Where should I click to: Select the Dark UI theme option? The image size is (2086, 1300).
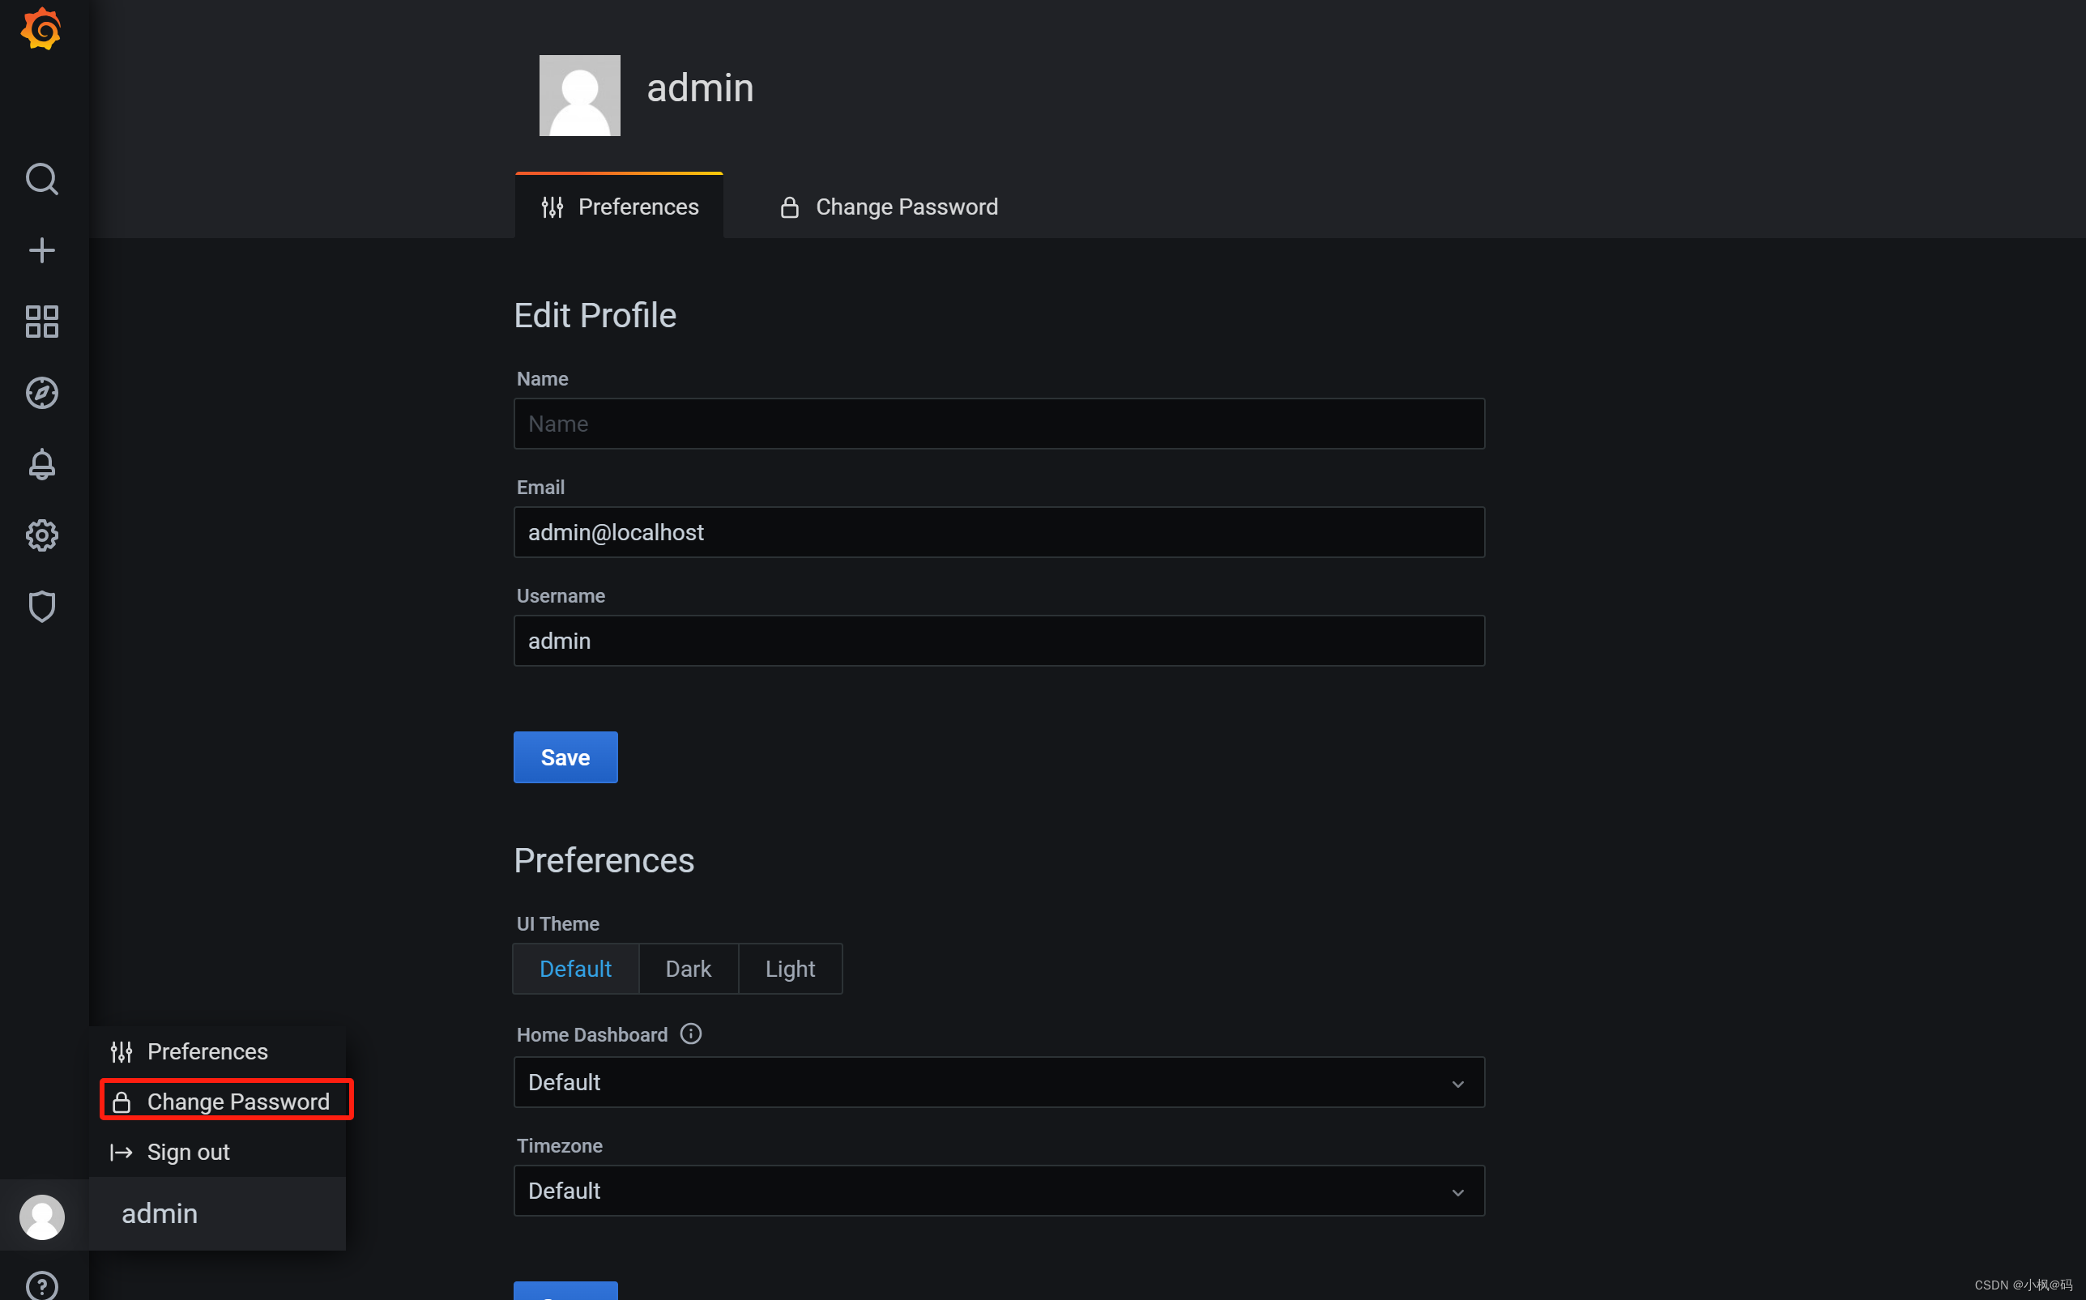tap(688, 969)
